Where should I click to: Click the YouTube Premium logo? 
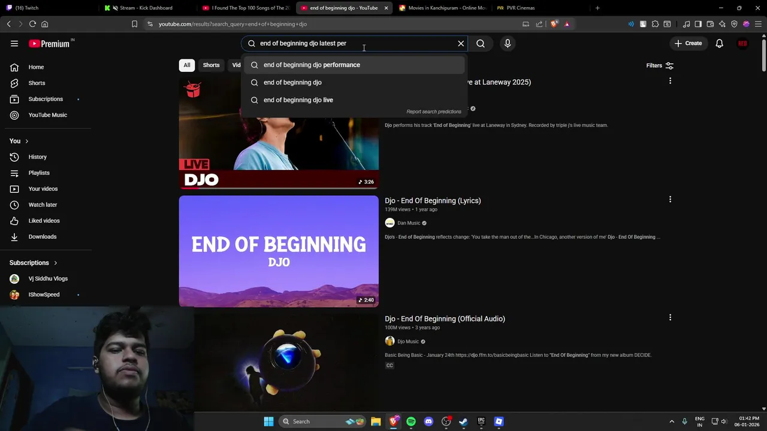point(49,44)
